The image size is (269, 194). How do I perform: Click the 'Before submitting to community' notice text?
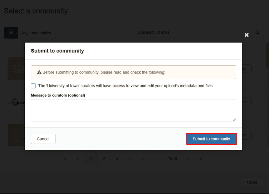[x=104, y=72]
